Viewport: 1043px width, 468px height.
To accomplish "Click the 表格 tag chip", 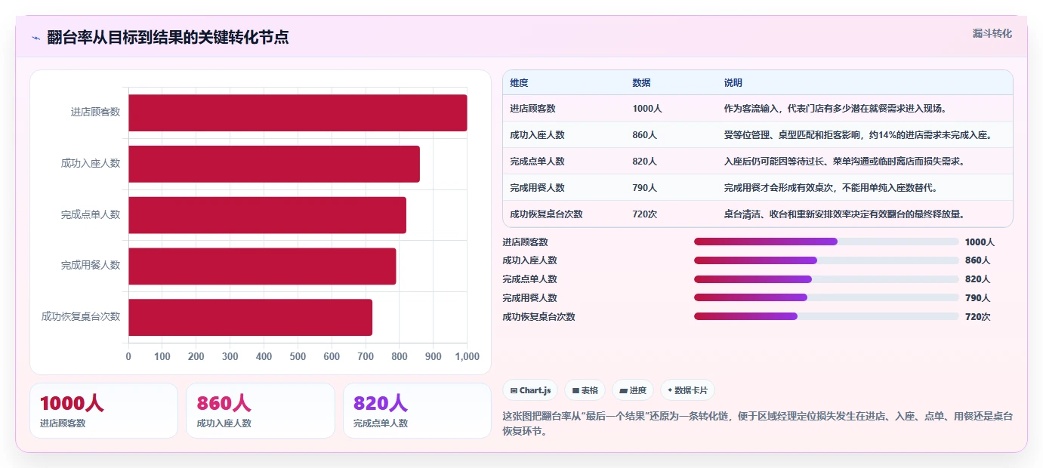I will pos(585,390).
